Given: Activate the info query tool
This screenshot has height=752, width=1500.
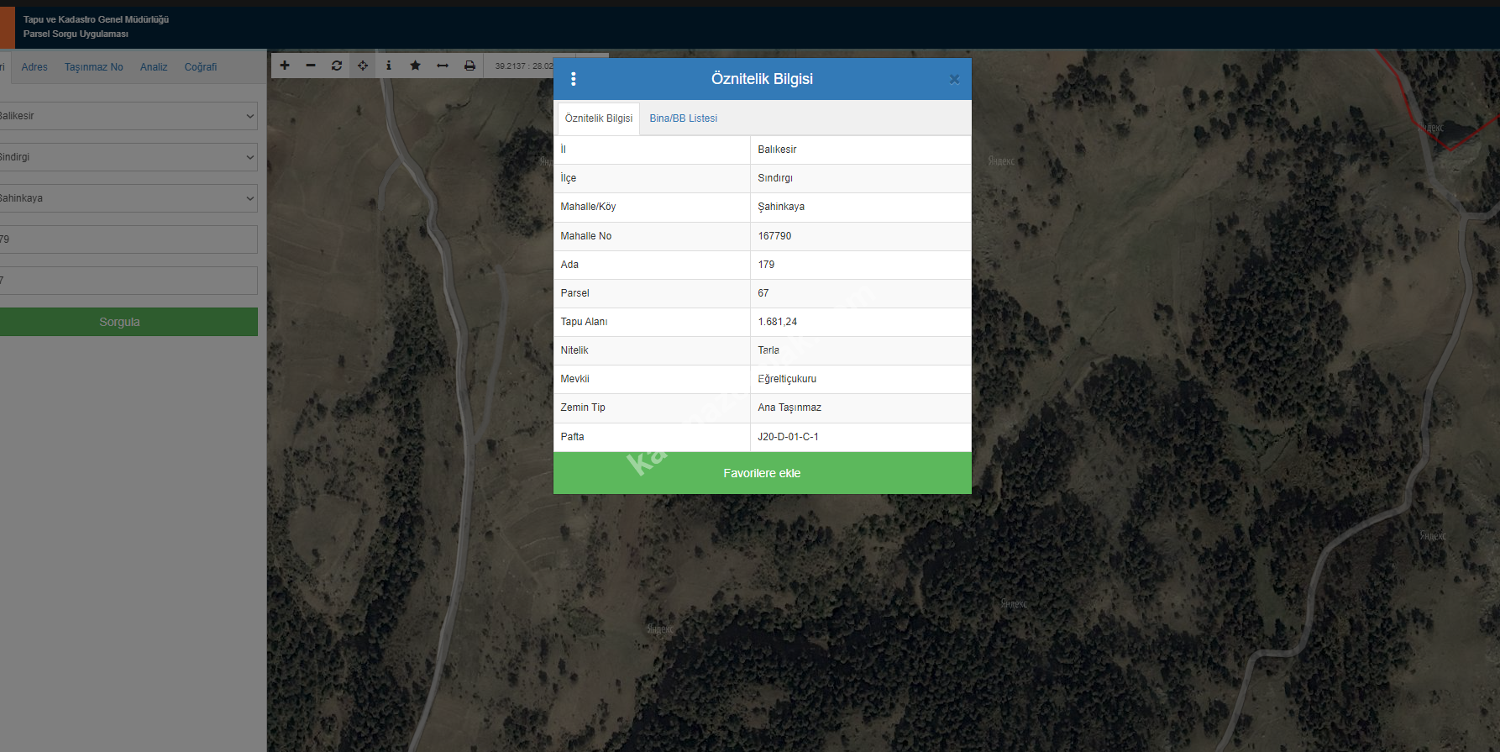Looking at the screenshot, I should point(388,66).
